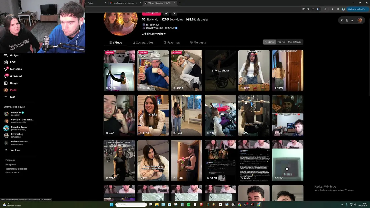Click TikTok download desktop app icon
Viewport: 370px width, 208px height.
352,20
